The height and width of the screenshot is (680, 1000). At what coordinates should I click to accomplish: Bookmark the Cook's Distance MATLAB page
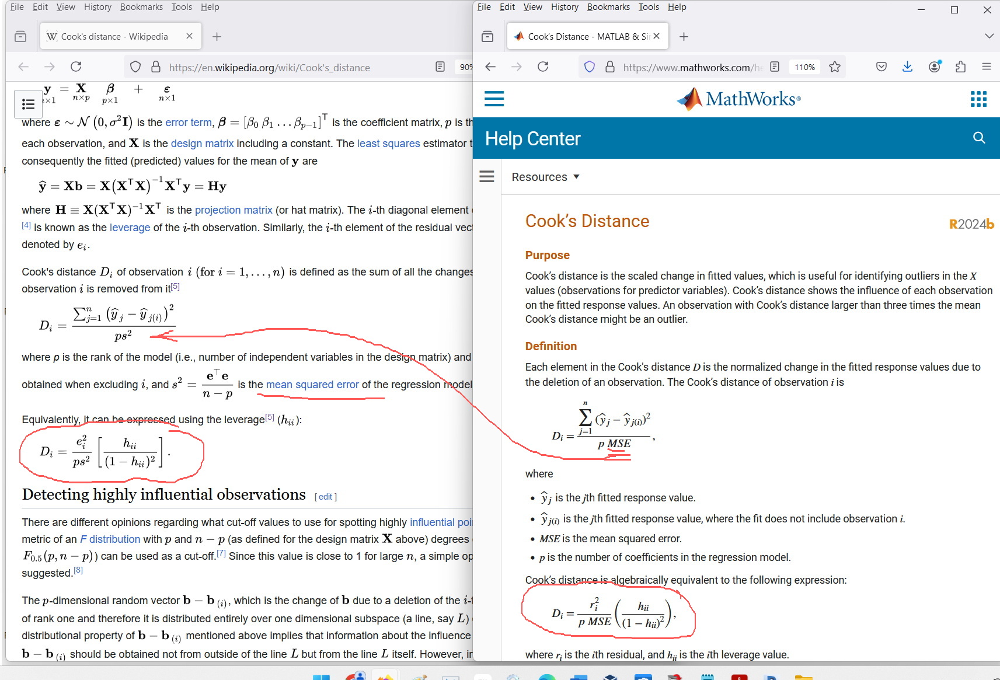834,67
